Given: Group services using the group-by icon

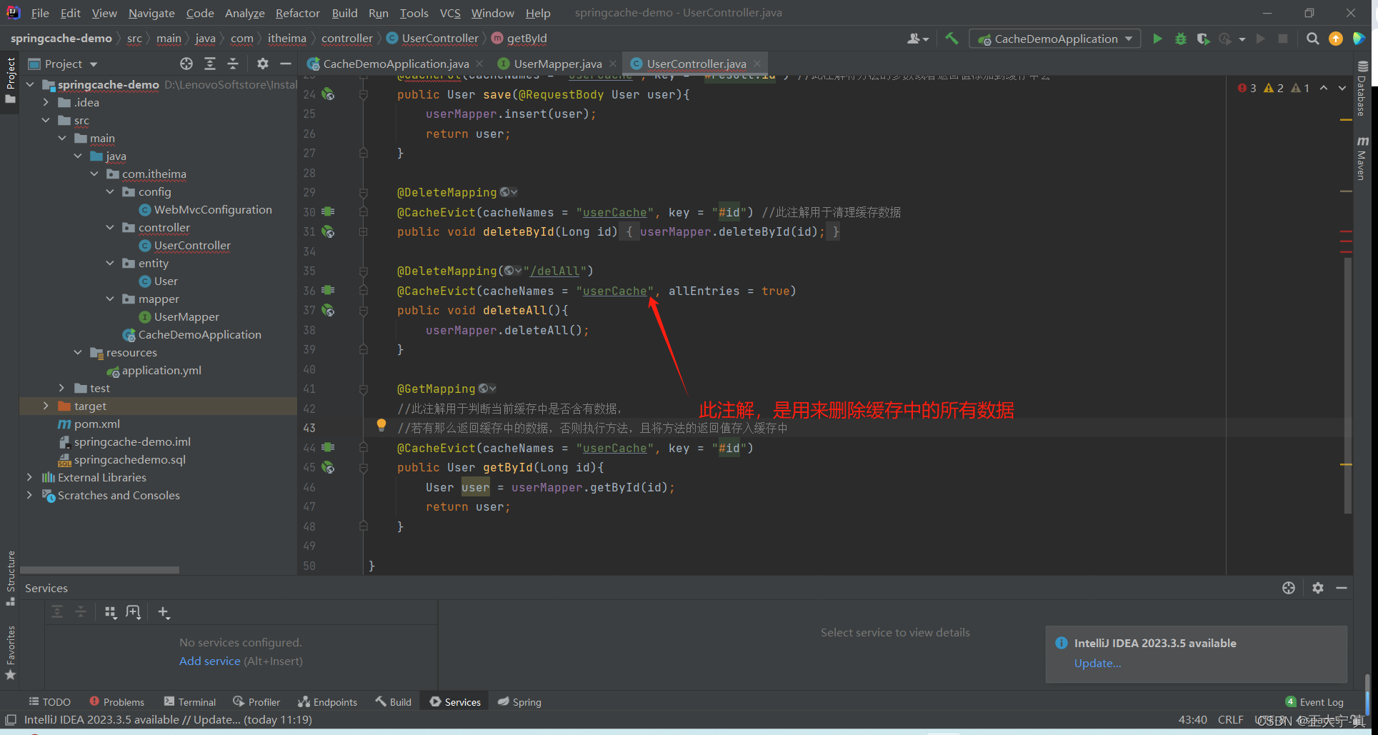Looking at the screenshot, I should pos(111,612).
